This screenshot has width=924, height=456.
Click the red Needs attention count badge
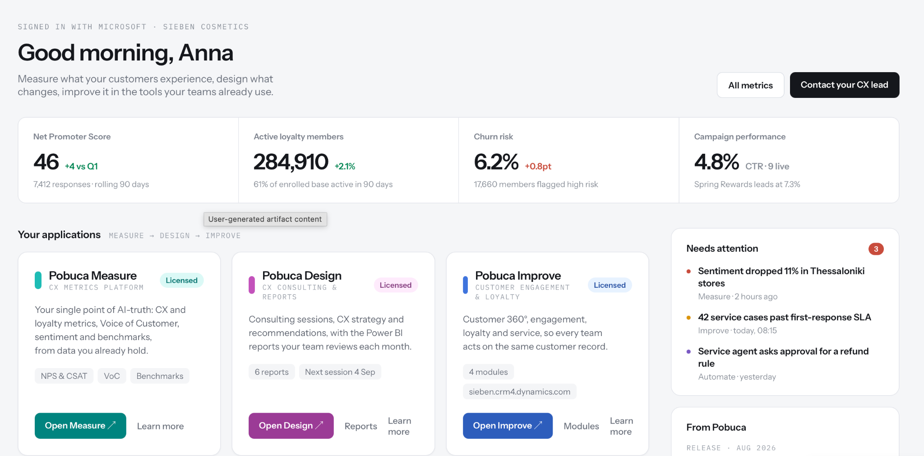(x=876, y=249)
